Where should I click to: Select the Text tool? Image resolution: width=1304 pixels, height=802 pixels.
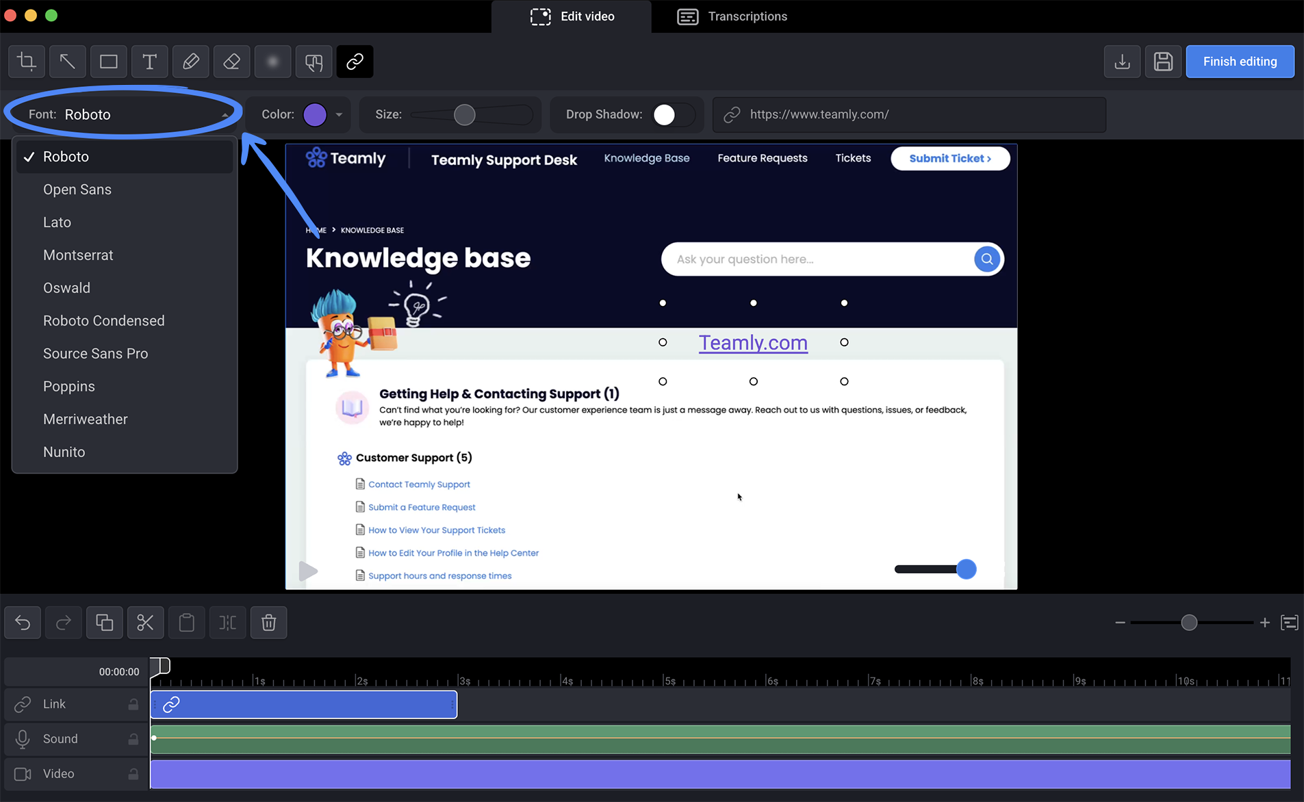(x=150, y=62)
